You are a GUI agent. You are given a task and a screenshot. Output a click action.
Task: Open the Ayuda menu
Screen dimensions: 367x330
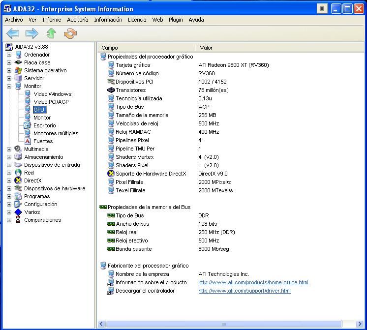[x=196, y=20]
